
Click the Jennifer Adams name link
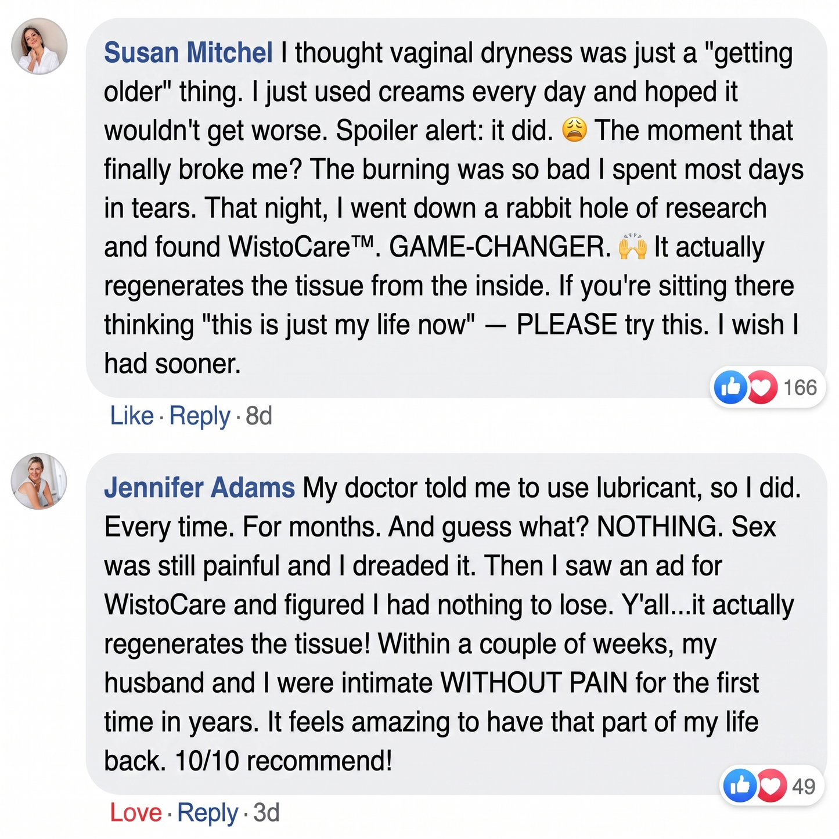click(x=199, y=488)
